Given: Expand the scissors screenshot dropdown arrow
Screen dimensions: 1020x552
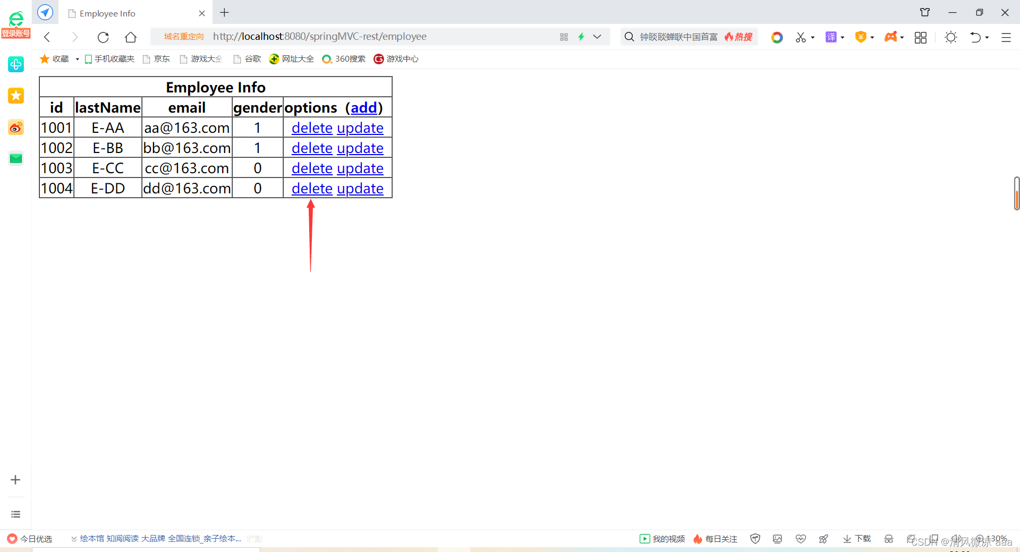Looking at the screenshot, I should click(813, 38).
